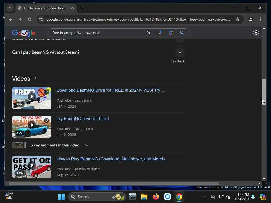Open 'Try BeamNG.drive for Free!' video link

point(83,119)
